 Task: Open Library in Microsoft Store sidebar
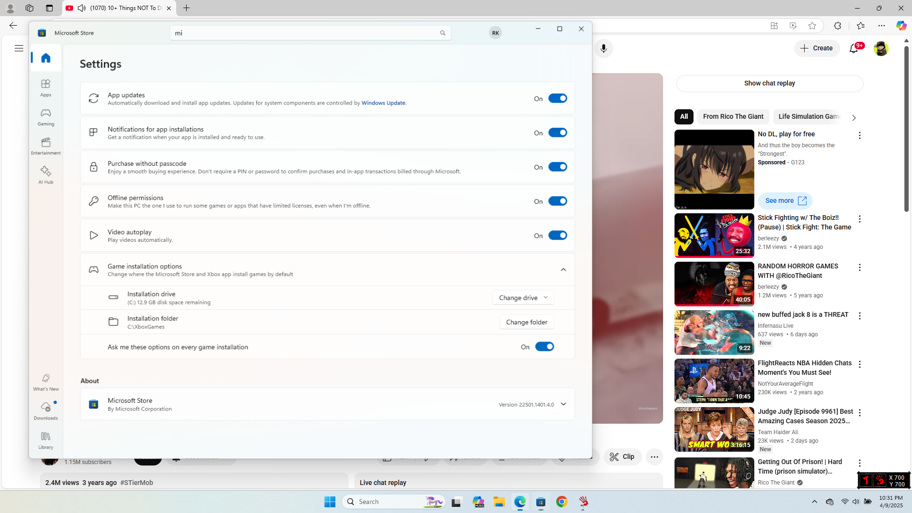click(46, 440)
